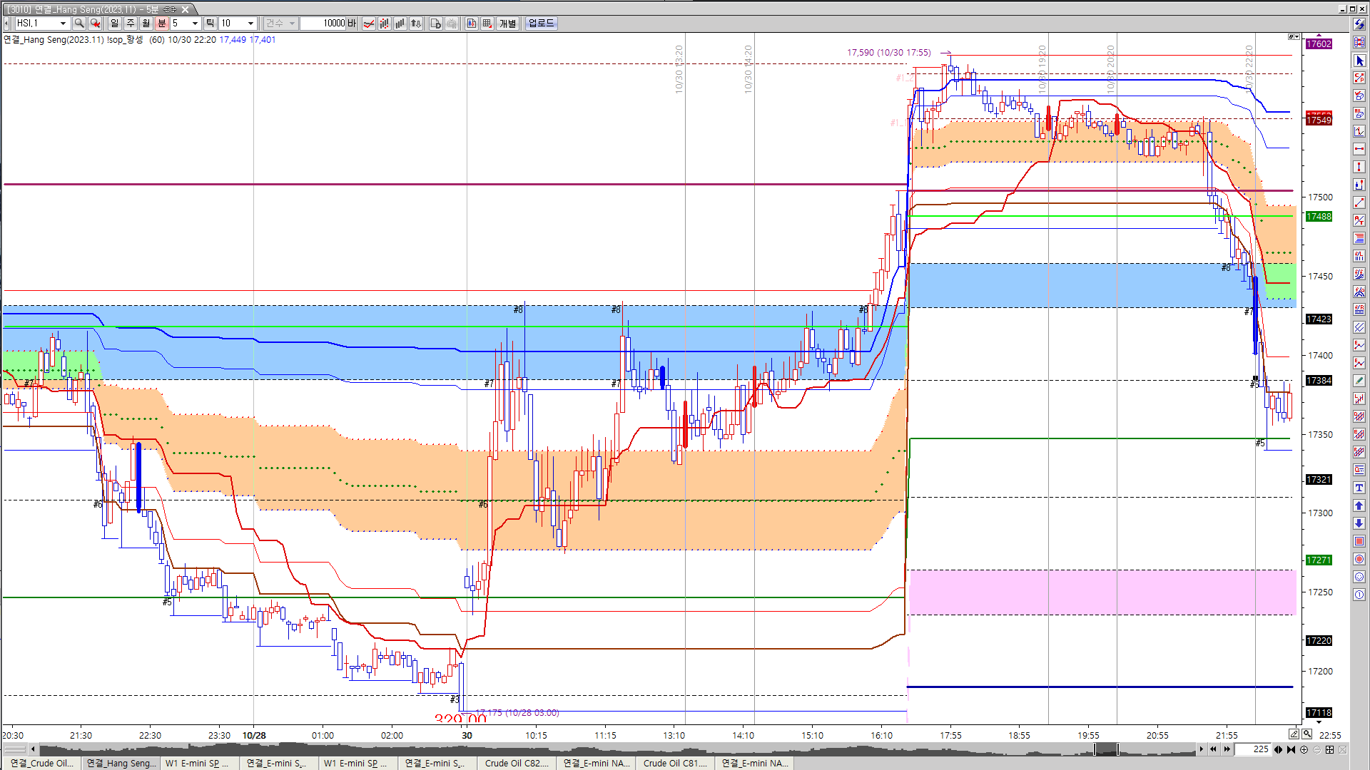The width and height of the screenshot is (1370, 770).
Task: Expand the tick count 10 dropdown
Action: [250, 24]
